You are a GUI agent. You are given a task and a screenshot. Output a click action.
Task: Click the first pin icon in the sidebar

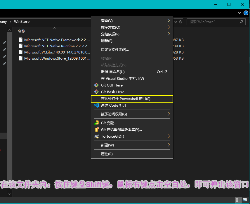pyautogui.click(x=5, y=42)
